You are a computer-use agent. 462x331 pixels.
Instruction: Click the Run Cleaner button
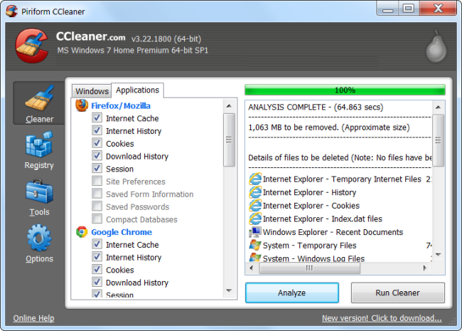pos(398,293)
